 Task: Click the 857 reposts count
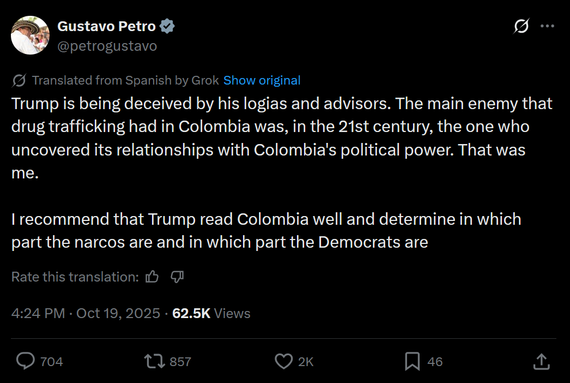(180, 362)
